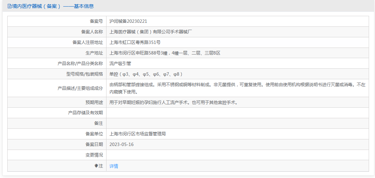
Task: Click description text starting 由柄部和管部焊接组成
Action: click(237, 88)
